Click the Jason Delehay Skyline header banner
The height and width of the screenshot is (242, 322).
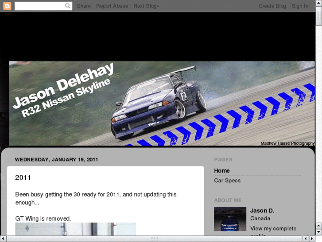pos(162,103)
